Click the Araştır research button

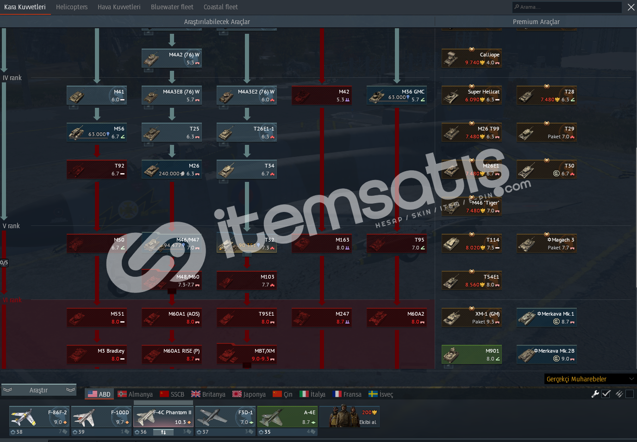pos(38,390)
